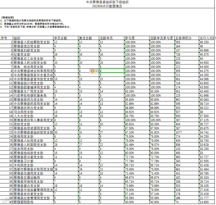Viewport: 216px width, 205px height.
Task: Select the 参与度 header cell
Action: (x=137, y=38)
